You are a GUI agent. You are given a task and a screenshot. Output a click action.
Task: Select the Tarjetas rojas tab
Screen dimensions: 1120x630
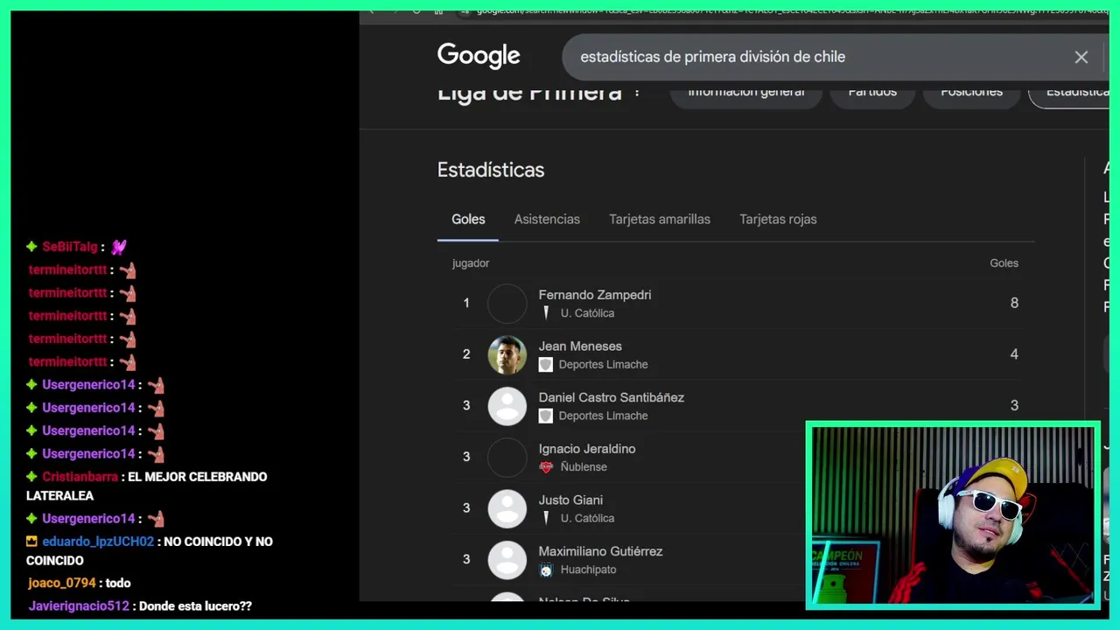(778, 220)
